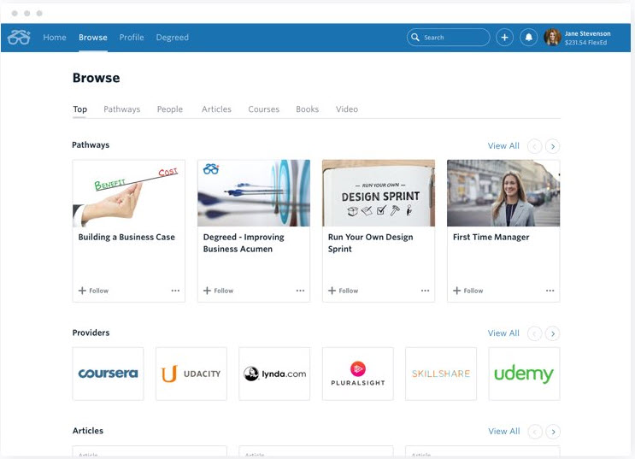Switch to the Courses tab
This screenshot has width=635, height=459.
click(263, 109)
